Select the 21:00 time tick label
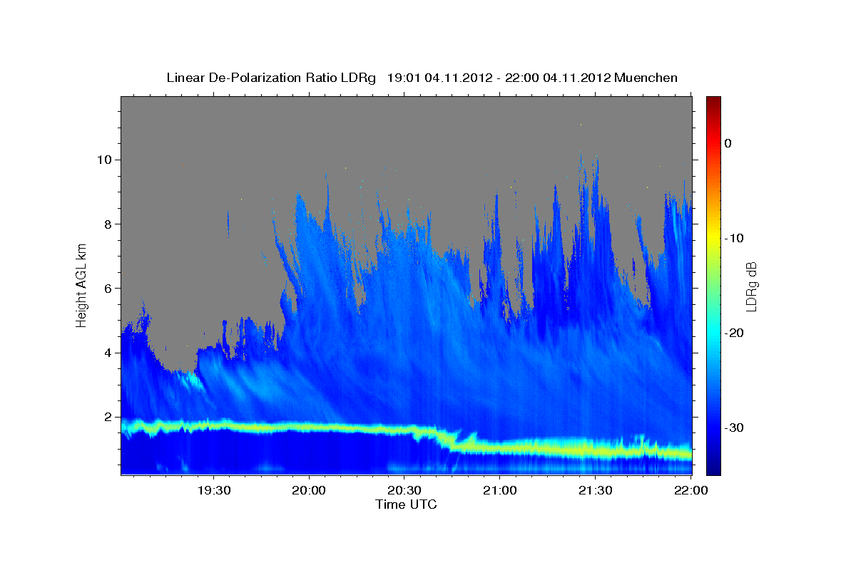Image resolution: width=856 pixels, height=570 pixels. 499,491
